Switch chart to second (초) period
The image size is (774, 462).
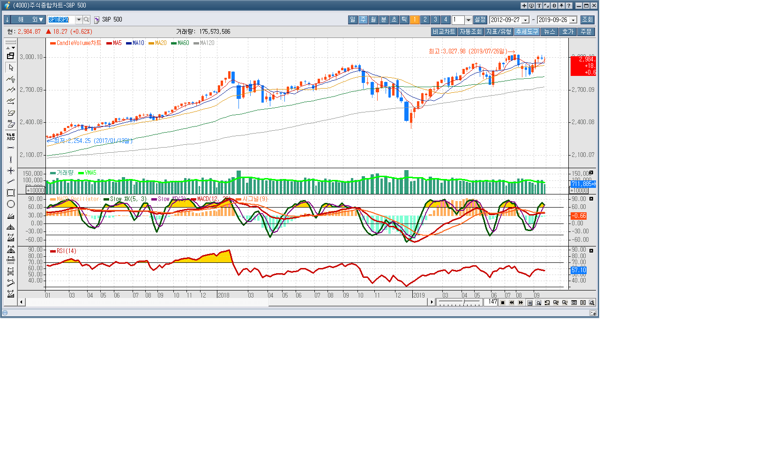pos(394,20)
